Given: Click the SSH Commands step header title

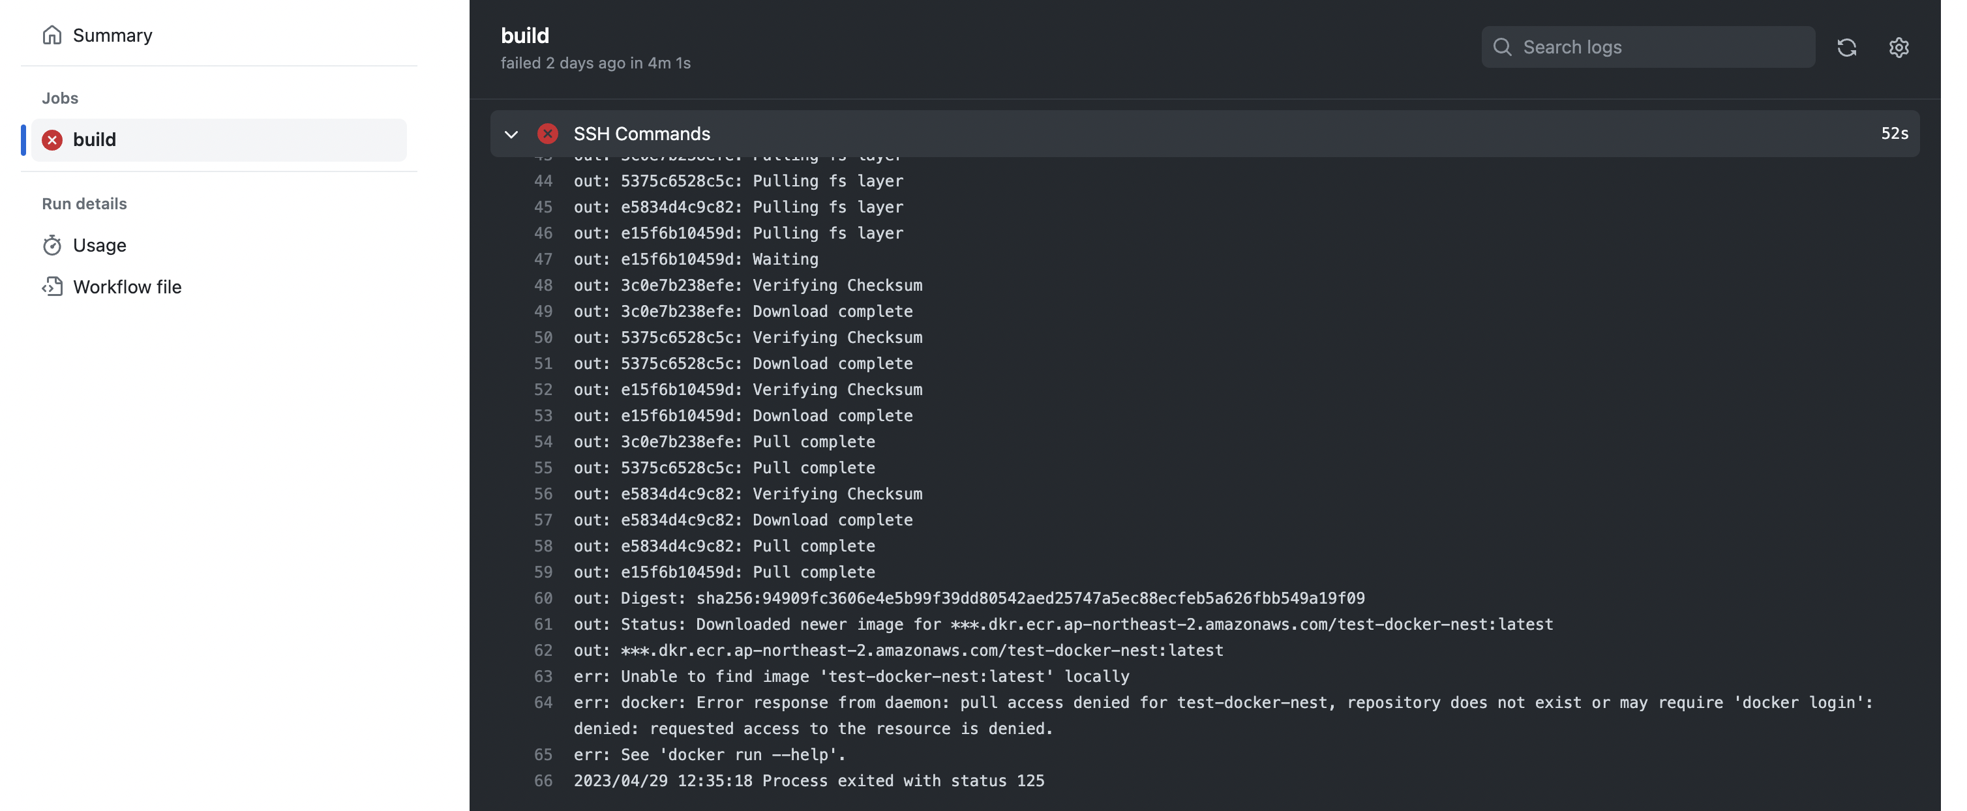Looking at the screenshot, I should [x=641, y=134].
